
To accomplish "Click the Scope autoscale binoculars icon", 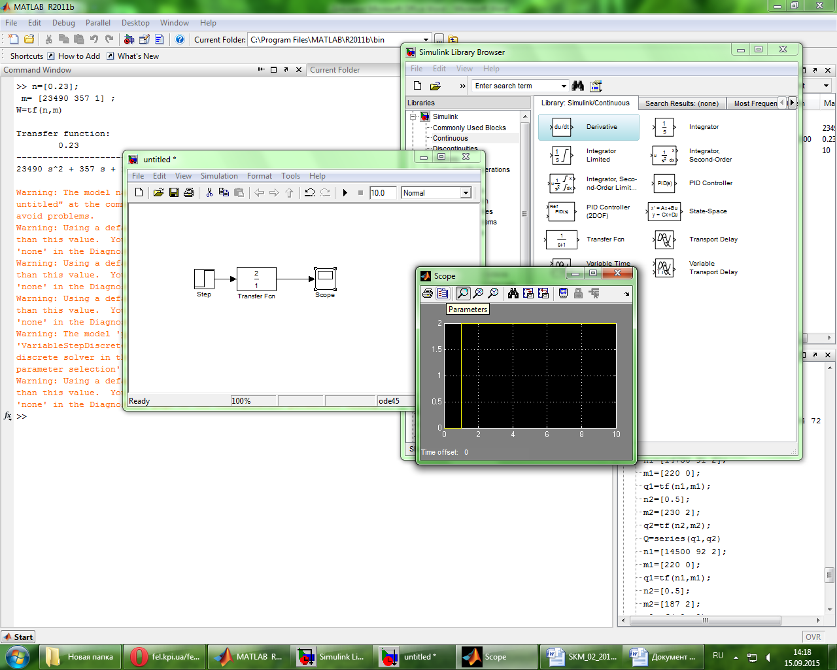I will [x=513, y=293].
